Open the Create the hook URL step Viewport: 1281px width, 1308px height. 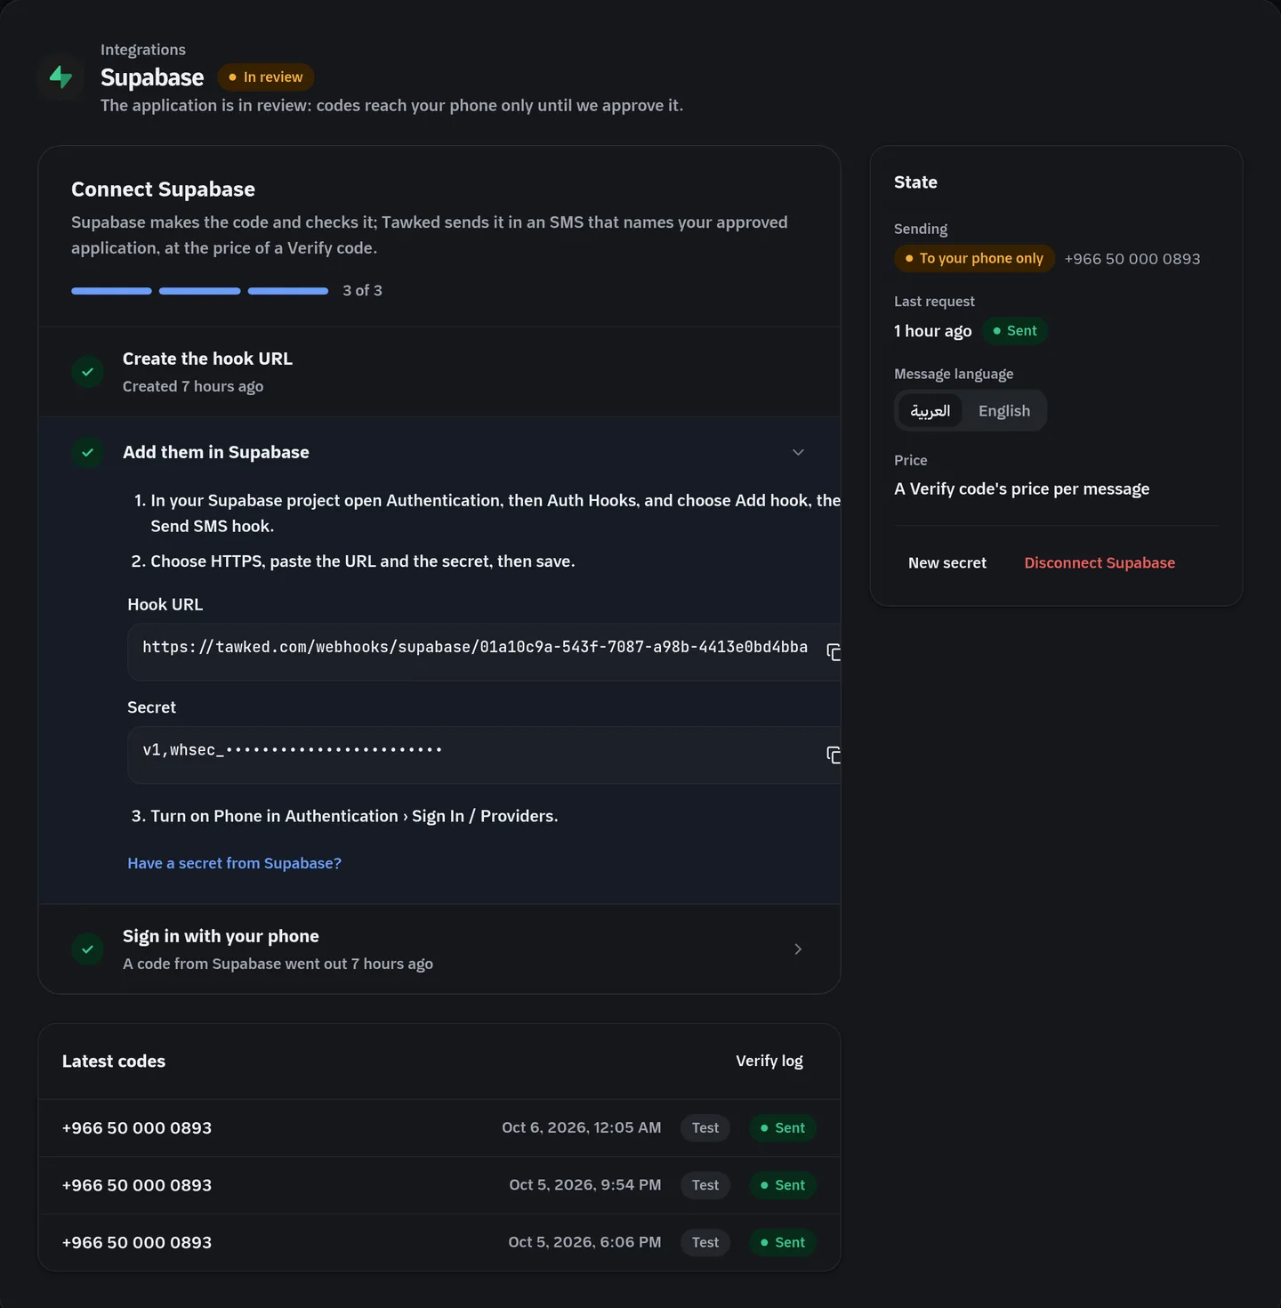pos(439,372)
